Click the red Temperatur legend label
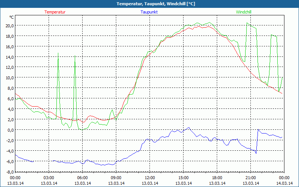The width and height of the screenshot is (299, 187). click(55, 12)
